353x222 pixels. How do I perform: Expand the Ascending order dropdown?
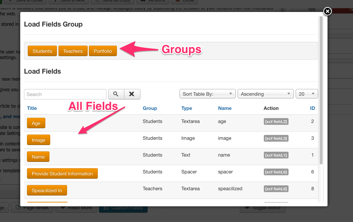[x=265, y=94]
